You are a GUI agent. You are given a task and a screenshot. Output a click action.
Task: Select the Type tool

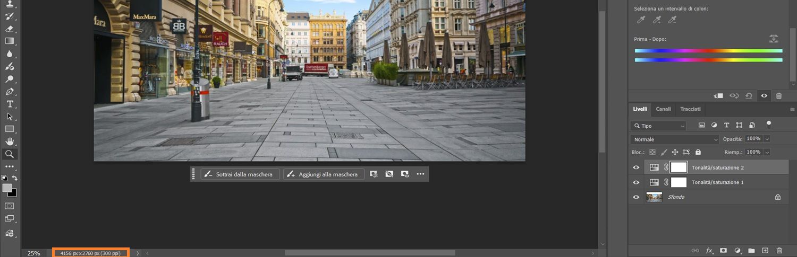[10, 104]
